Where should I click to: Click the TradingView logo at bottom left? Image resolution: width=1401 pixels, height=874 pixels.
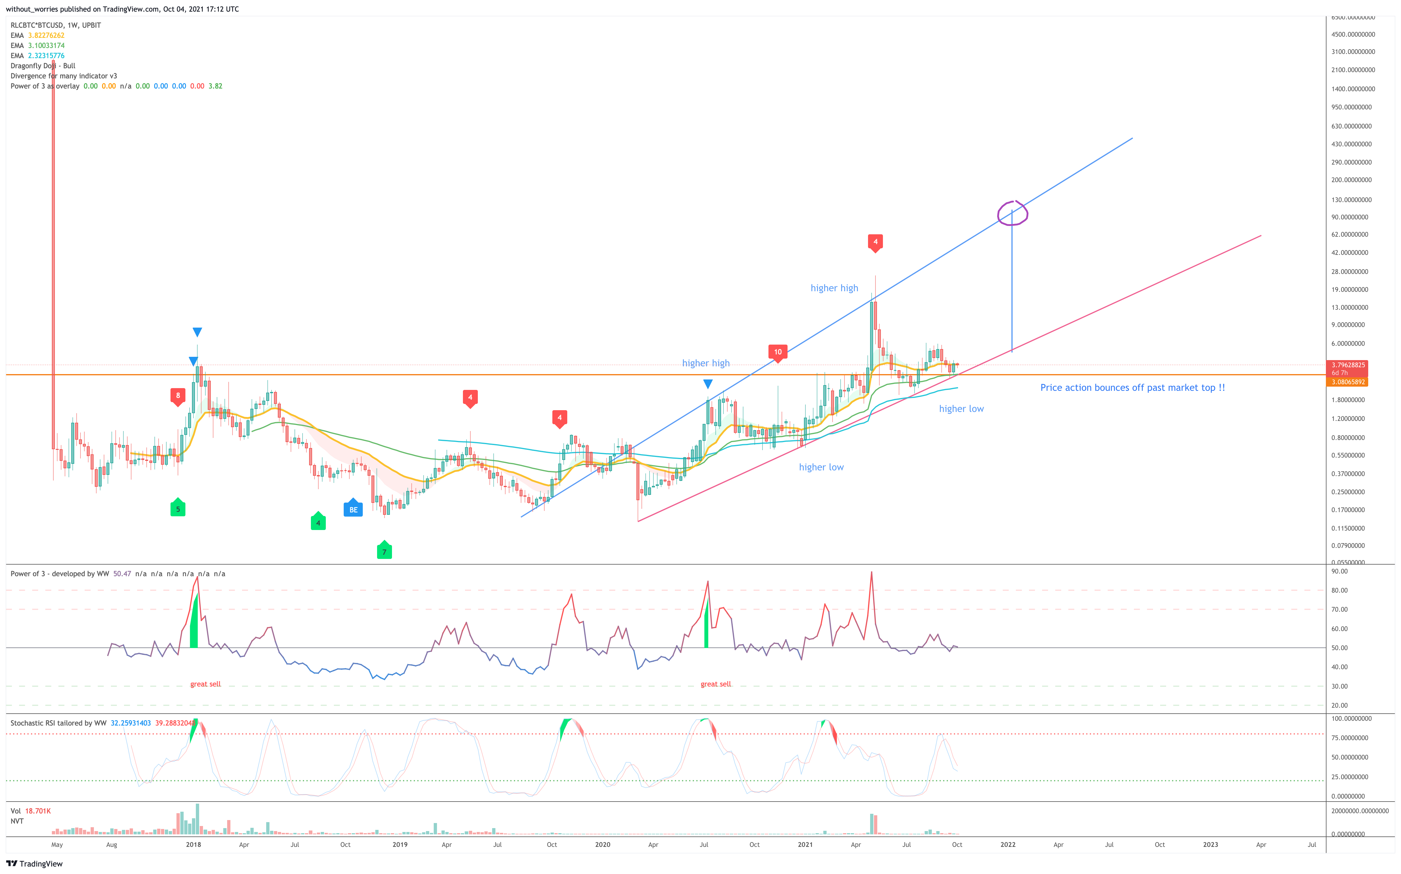pos(34,864)
